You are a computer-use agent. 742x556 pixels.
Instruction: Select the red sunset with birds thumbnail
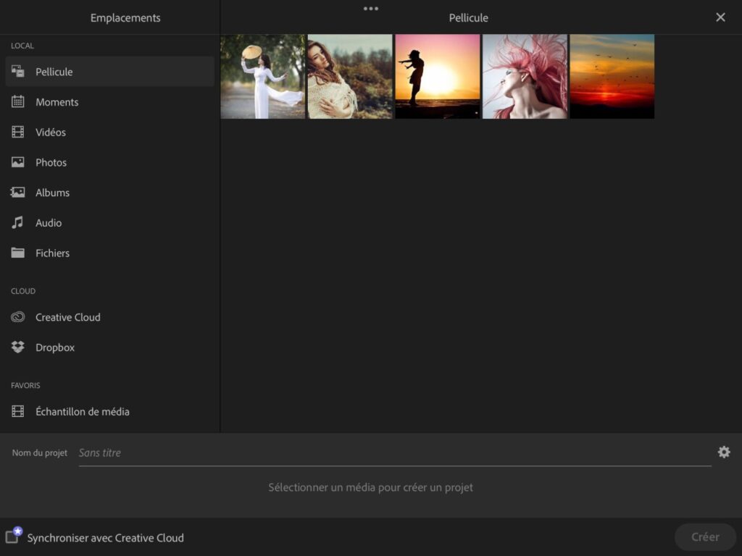(612, 76)
